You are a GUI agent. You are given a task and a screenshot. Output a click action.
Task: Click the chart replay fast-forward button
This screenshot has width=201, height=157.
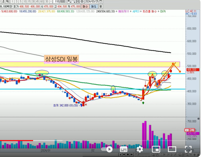(x=132, y=154)
